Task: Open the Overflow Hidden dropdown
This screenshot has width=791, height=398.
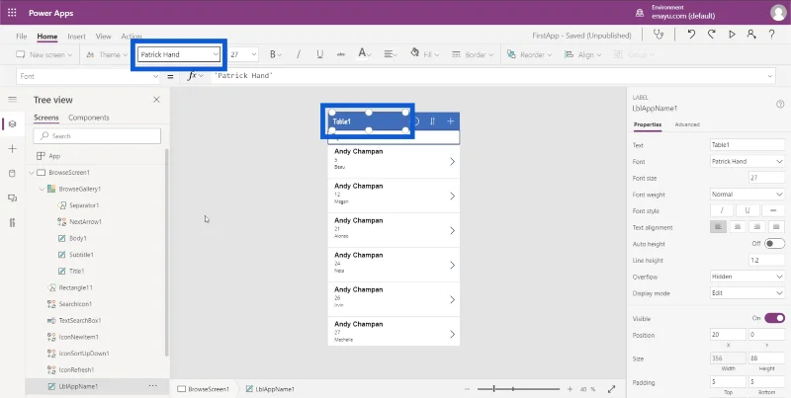Action: pos(747,277)
